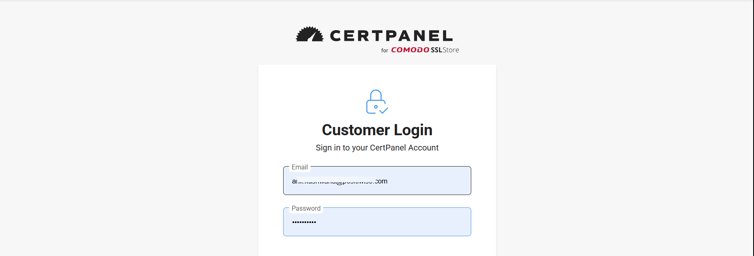Click the Password field label
This screenshot has width=754, height=256.
(x=306, y=208)
